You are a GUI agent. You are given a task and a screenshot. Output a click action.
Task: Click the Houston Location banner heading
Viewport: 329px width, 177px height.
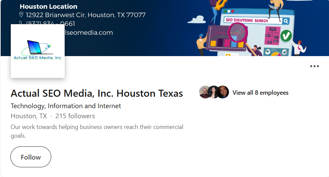tap(48, 6)
